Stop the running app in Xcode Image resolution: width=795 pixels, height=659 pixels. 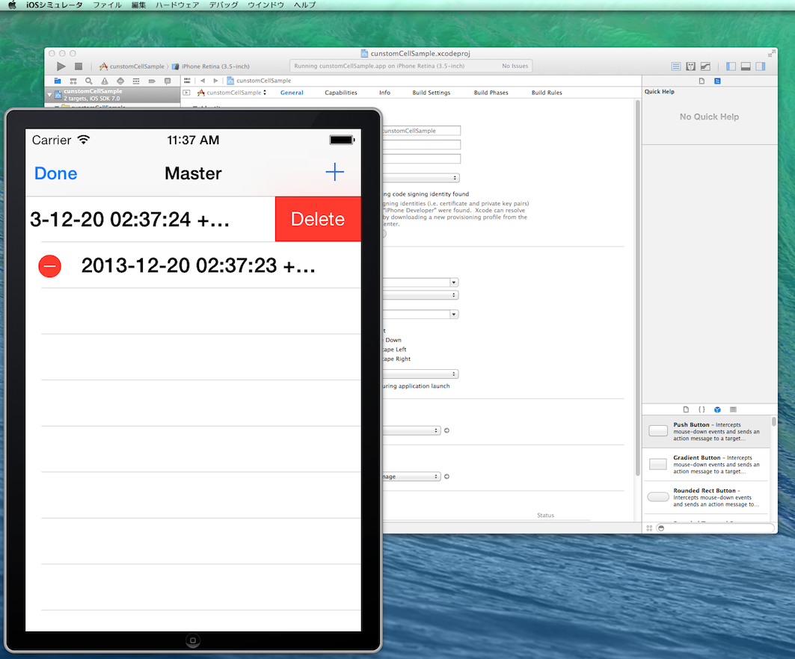78,66
